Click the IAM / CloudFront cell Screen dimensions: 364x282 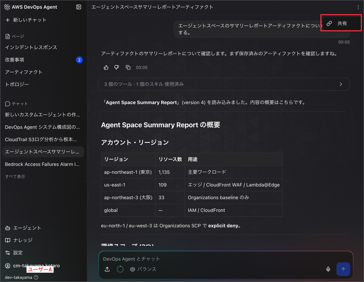click(234, 210)
